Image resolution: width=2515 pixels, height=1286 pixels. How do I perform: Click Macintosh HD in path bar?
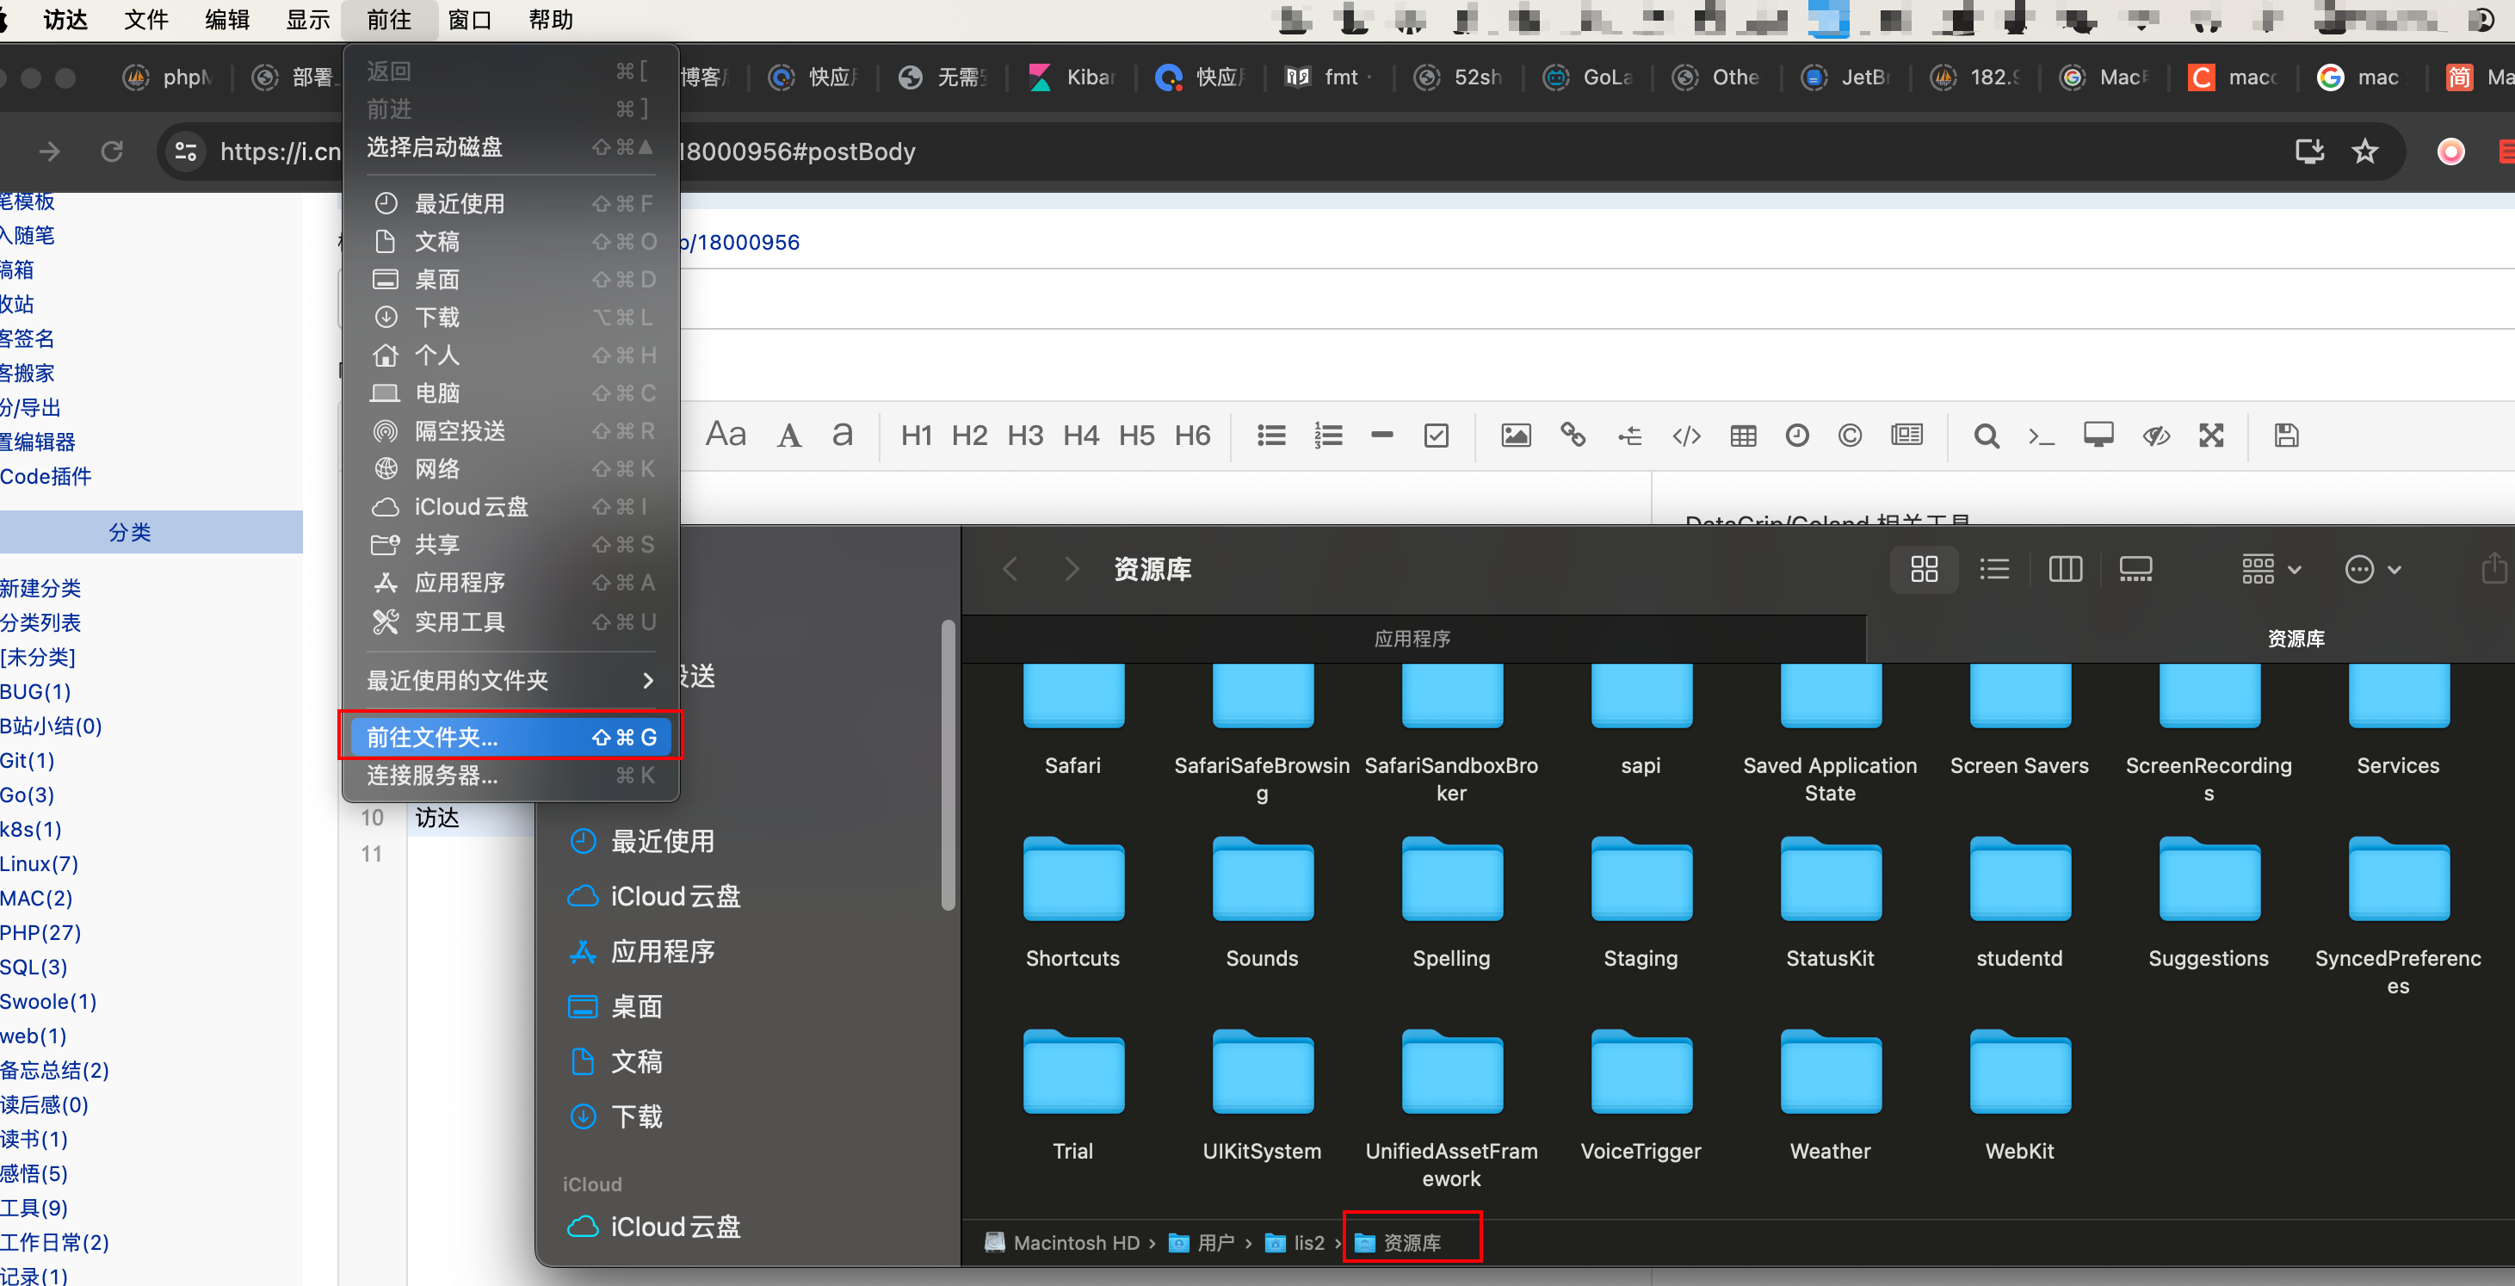pyautogui.click(x=1062, y=1243)
